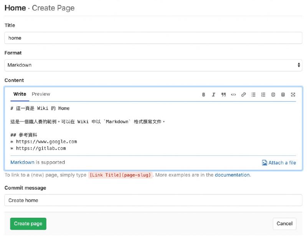Open the Format dropdown showing Markdown
Viewport: 307px width, 237px height.
click(153, 65)
